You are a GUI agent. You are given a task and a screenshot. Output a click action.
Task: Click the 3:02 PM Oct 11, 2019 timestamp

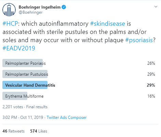[x=23, y=117]
